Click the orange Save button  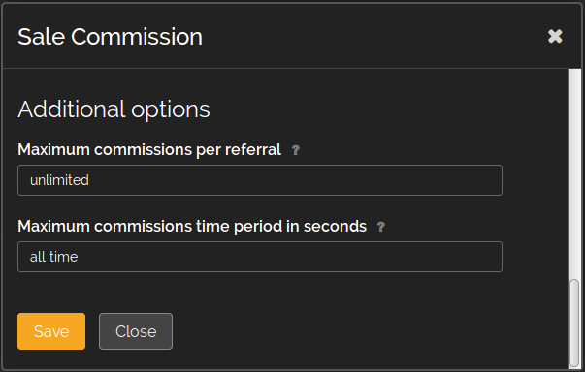(51, 331)
